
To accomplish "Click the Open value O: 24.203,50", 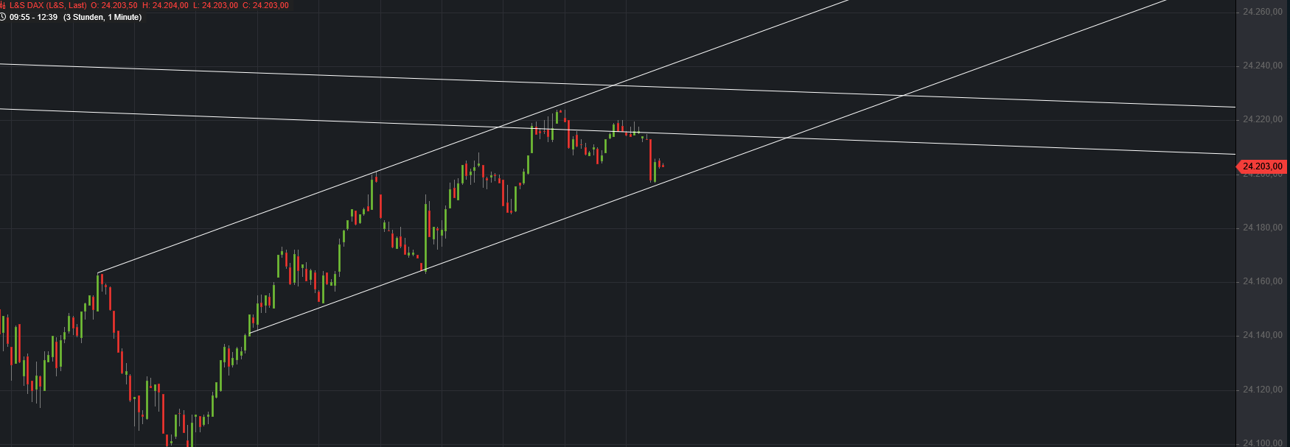I will pyautogui.click(x=114, y=5).
